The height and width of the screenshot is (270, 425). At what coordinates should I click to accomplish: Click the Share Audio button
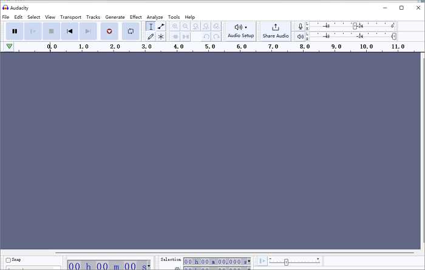tap(275, 31)
